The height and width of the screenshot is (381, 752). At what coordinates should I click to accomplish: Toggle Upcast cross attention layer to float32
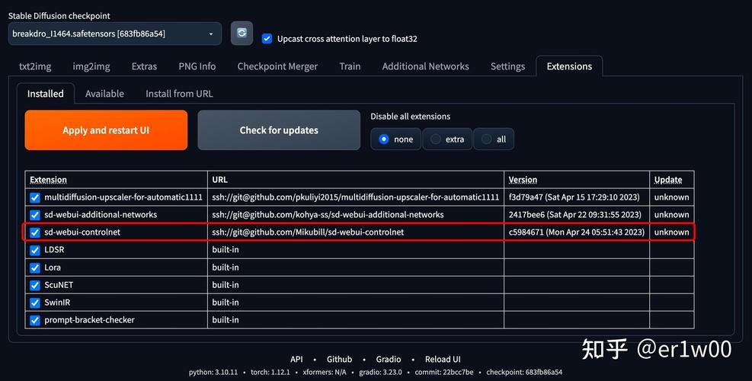(267, 39)
